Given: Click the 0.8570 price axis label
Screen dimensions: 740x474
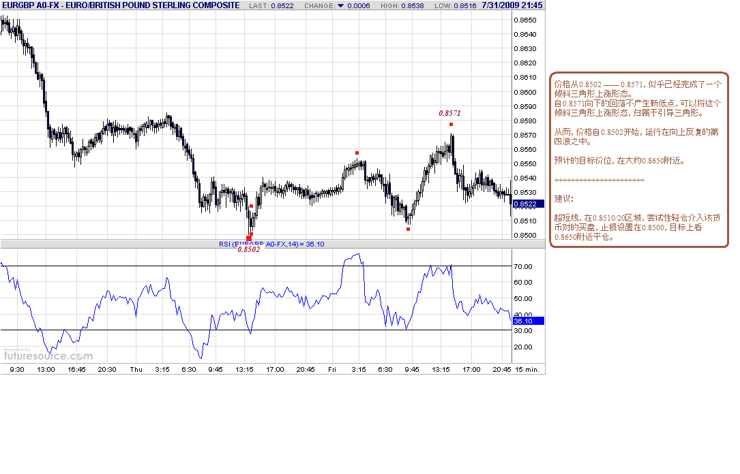Looking at the screenshot, I should [524, 135].
